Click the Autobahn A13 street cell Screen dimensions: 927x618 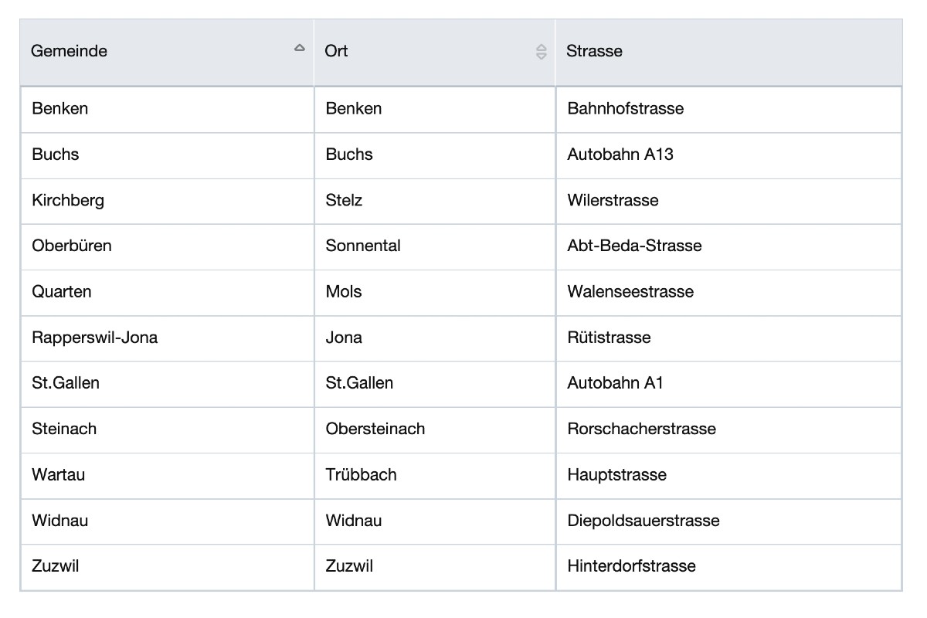click(620, 154)
